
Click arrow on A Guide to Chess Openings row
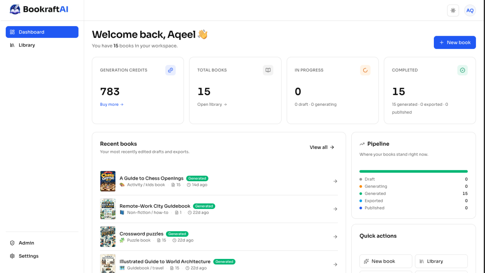[335, 181]
